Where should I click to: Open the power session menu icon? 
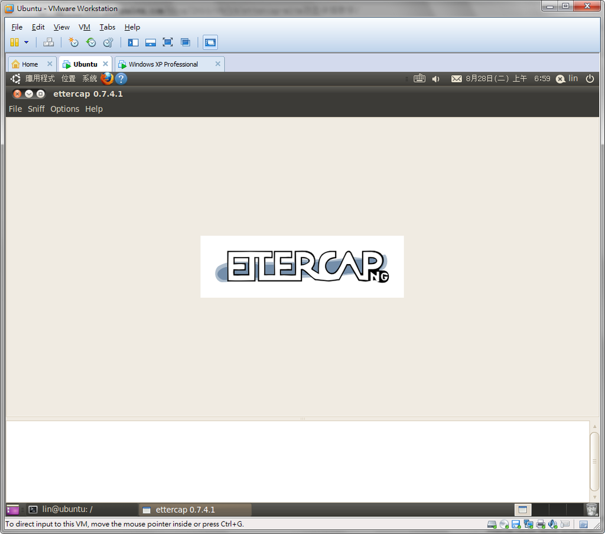590,79
